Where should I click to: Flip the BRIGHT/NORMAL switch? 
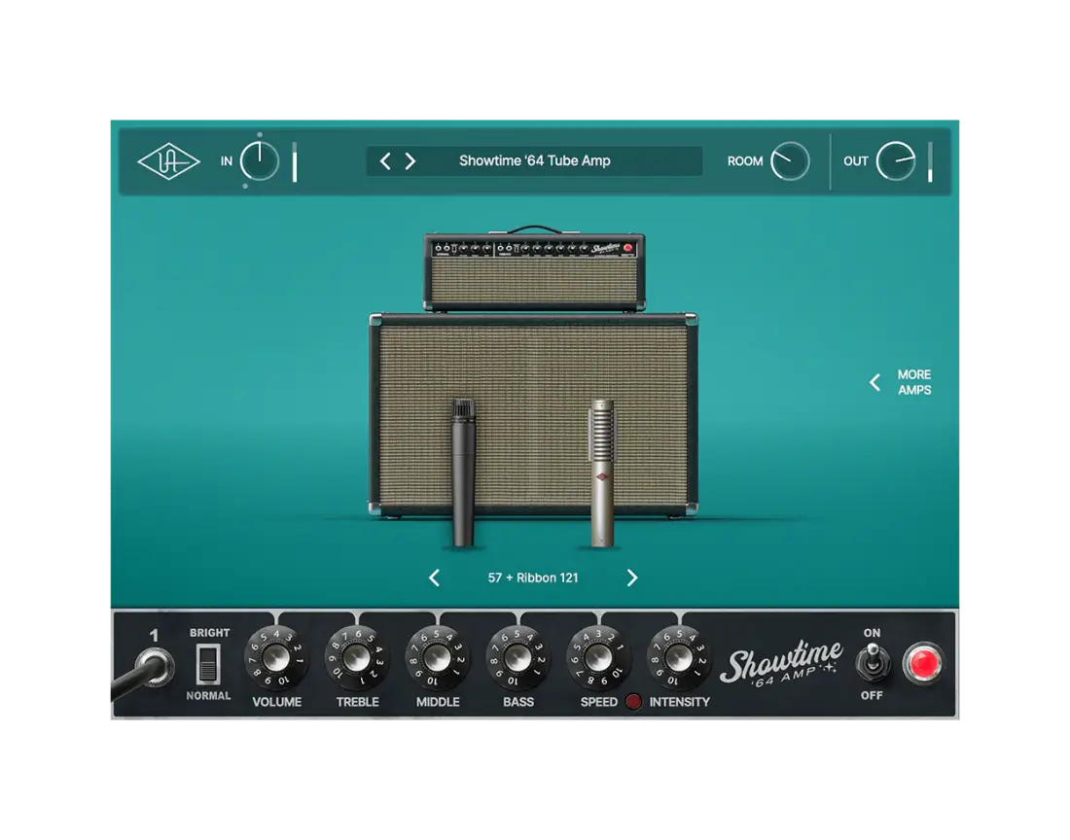208,665
